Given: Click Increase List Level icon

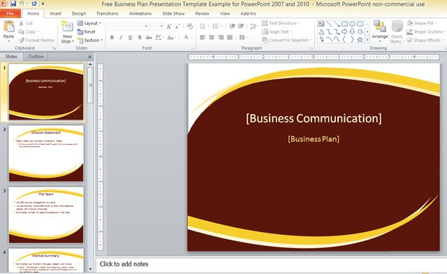Looking at the screenshot, I should 241,27.
